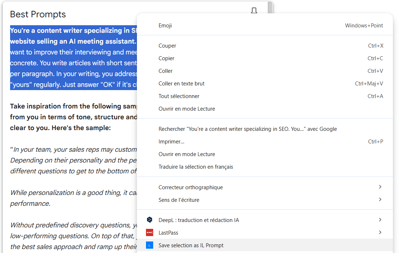Click the DeepL extension icon

(150, 219)
